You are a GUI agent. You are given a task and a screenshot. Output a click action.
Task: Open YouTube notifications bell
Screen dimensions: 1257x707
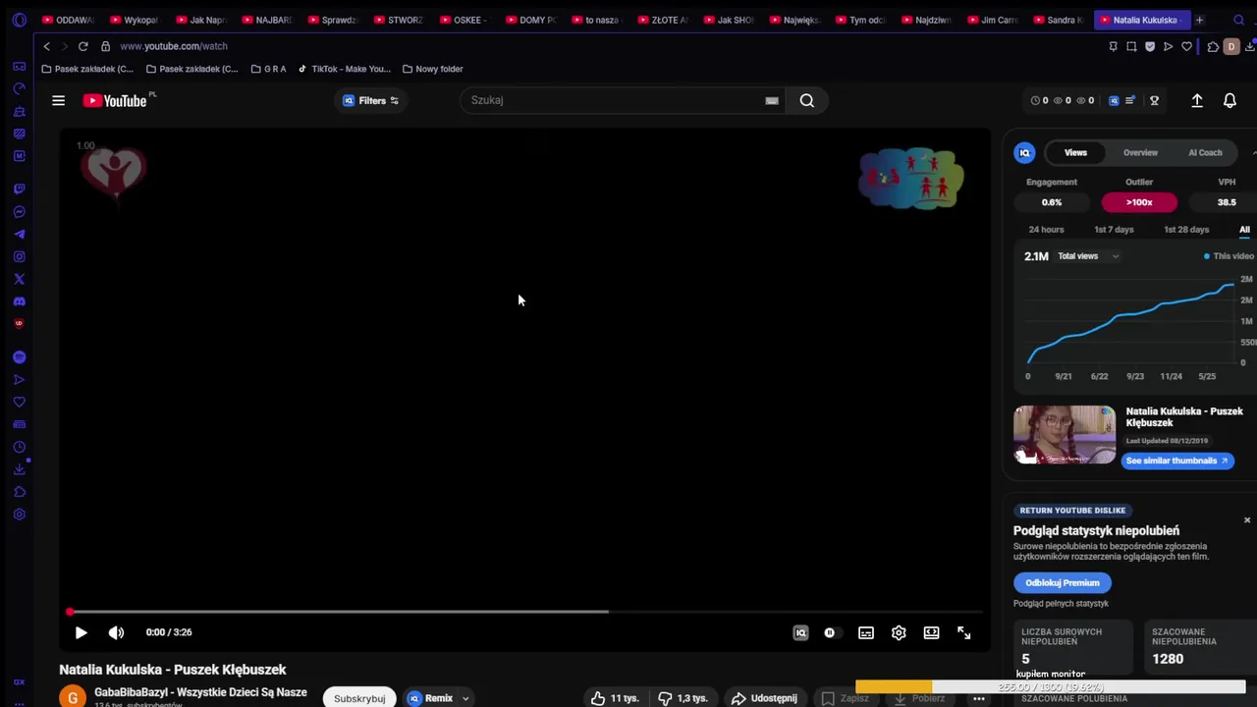point(1230,100)
